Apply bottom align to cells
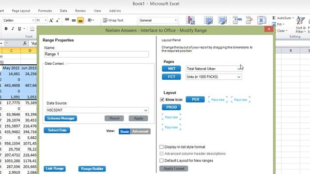 [80, 20]
